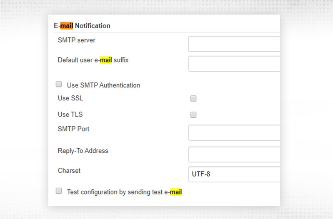Image resolution: width=333 pixels, height=219 pixels.
Task: Click the "Test configuration by sending test e-mail" label
Action: 124,192
